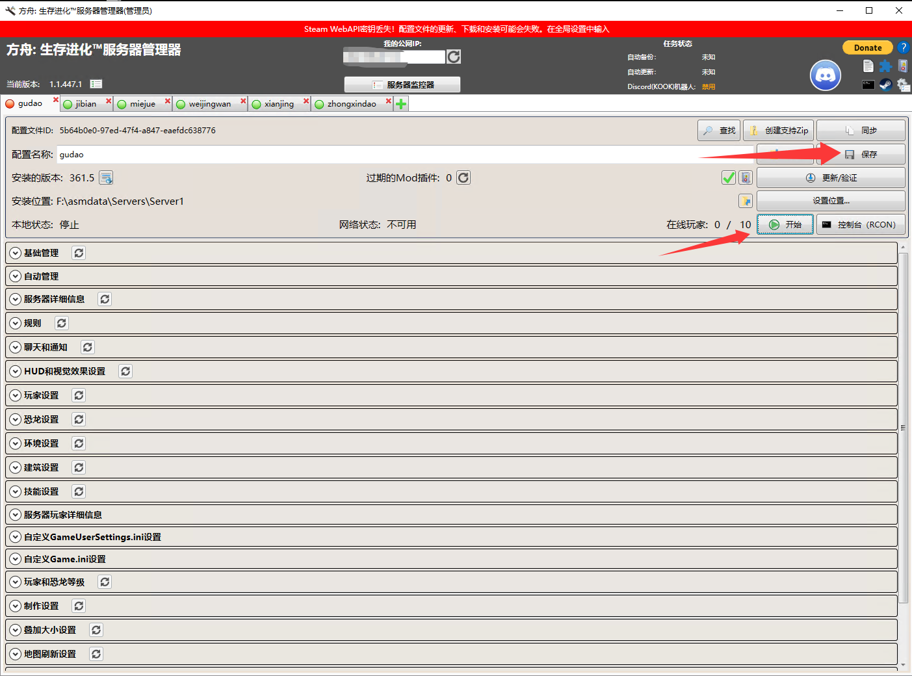Open the global settings gear icon
Viewport: 912px width, 676px height.
903,84
